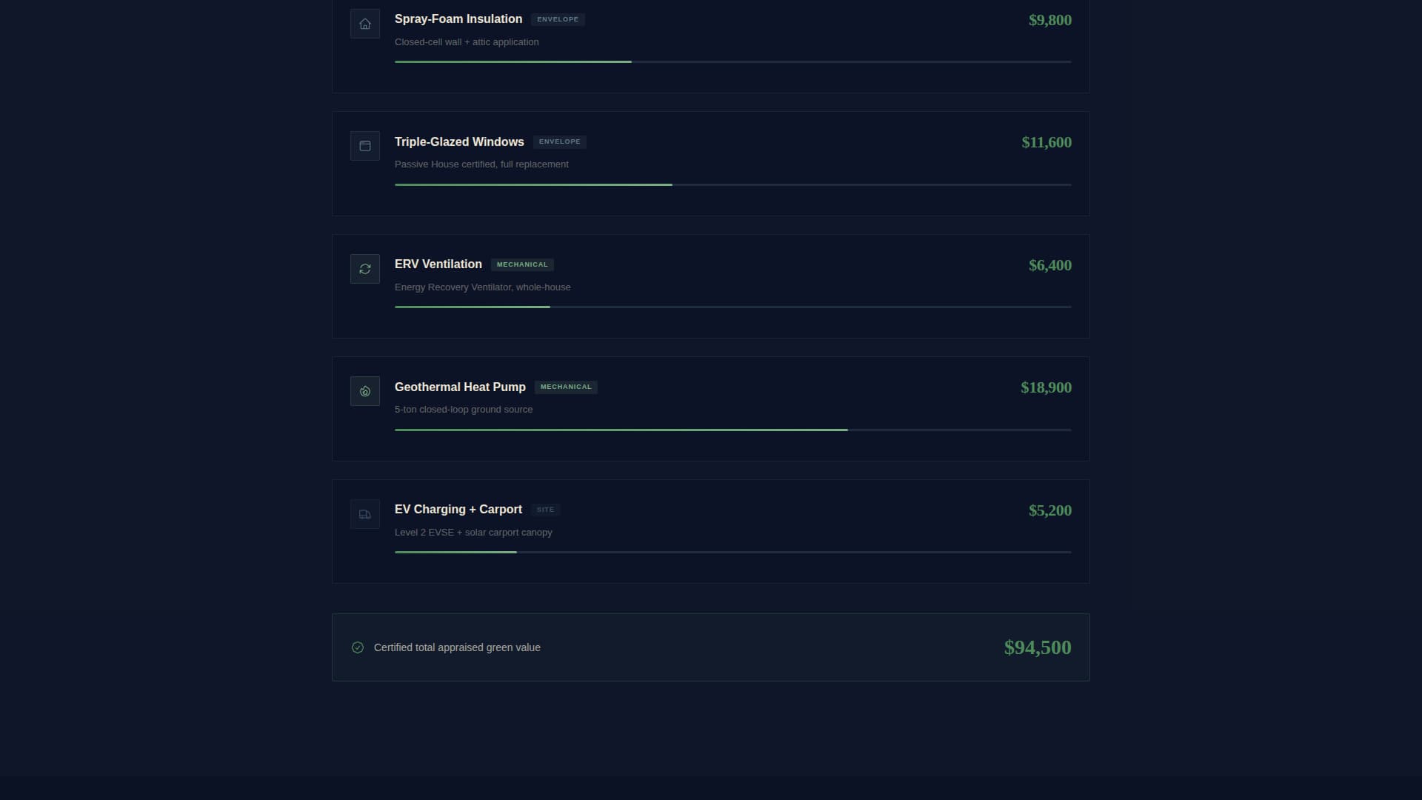Viewport: 1422px width, 800px height.
Task: Click the leaf icon for Geothermal Heat Pump
Action: (x=364, y=390)
